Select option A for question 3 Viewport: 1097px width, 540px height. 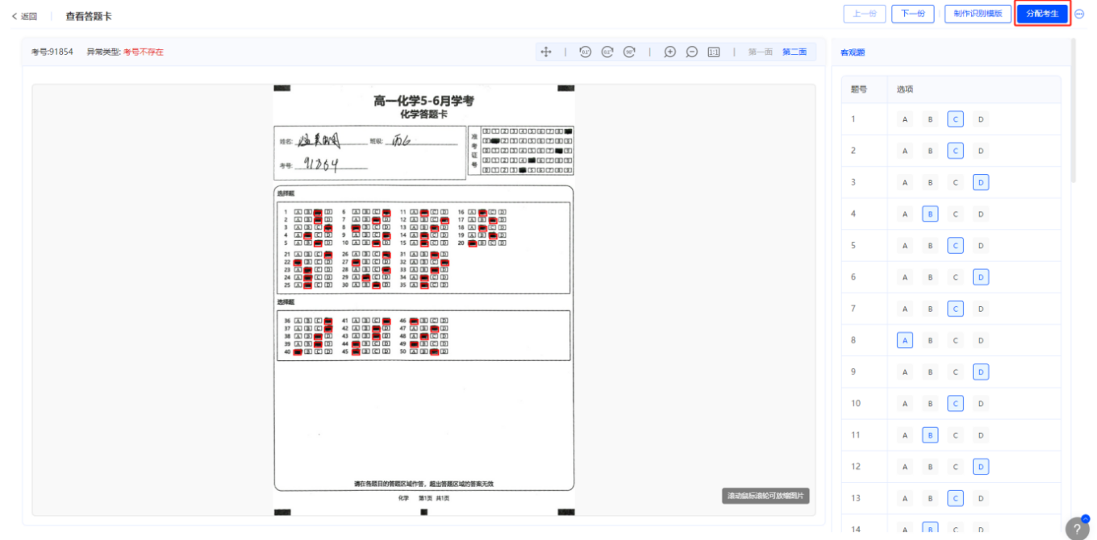[x=905, y=182]
